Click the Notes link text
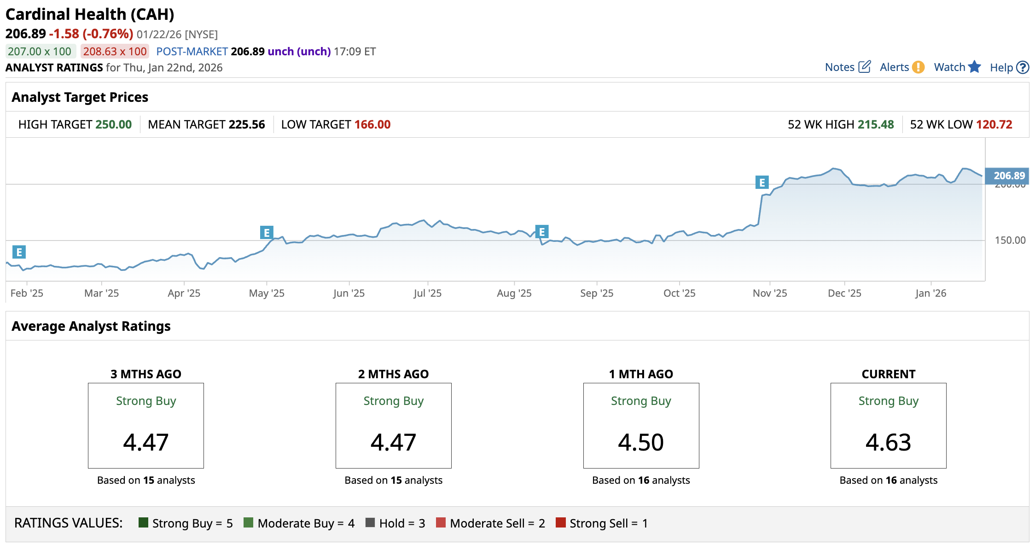 839,67
